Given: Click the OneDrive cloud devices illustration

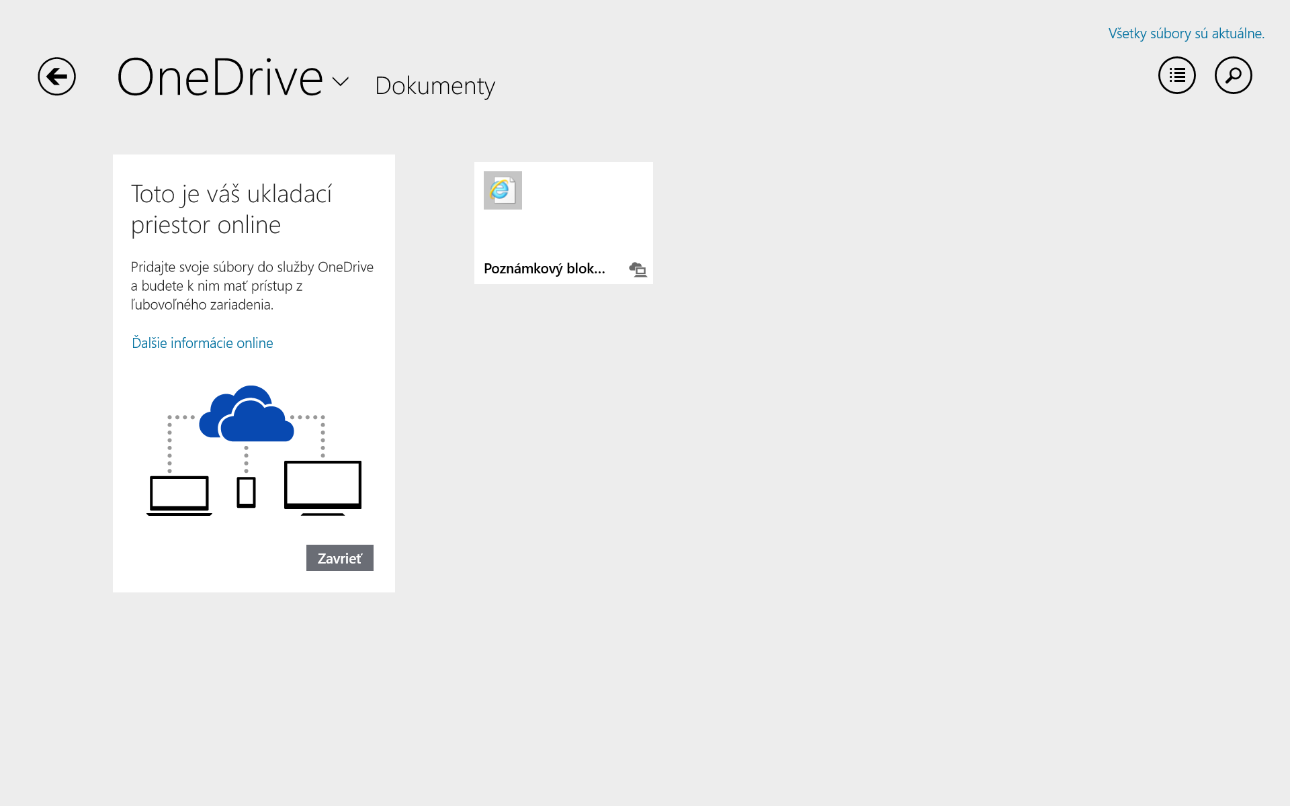Looking at the screenshot, I should [254, 450].
